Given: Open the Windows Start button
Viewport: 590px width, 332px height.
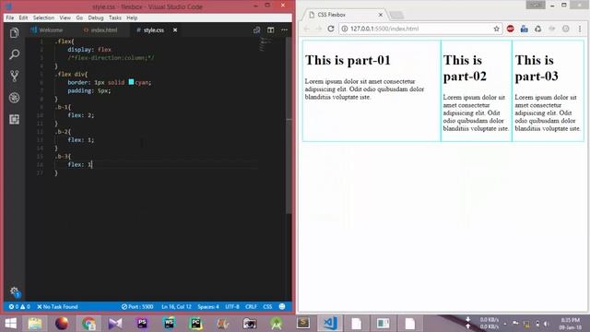Looking at the screenshot, I should (x=10, y=324).
